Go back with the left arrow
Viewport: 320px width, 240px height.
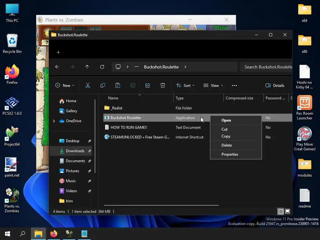click(57, 67)
